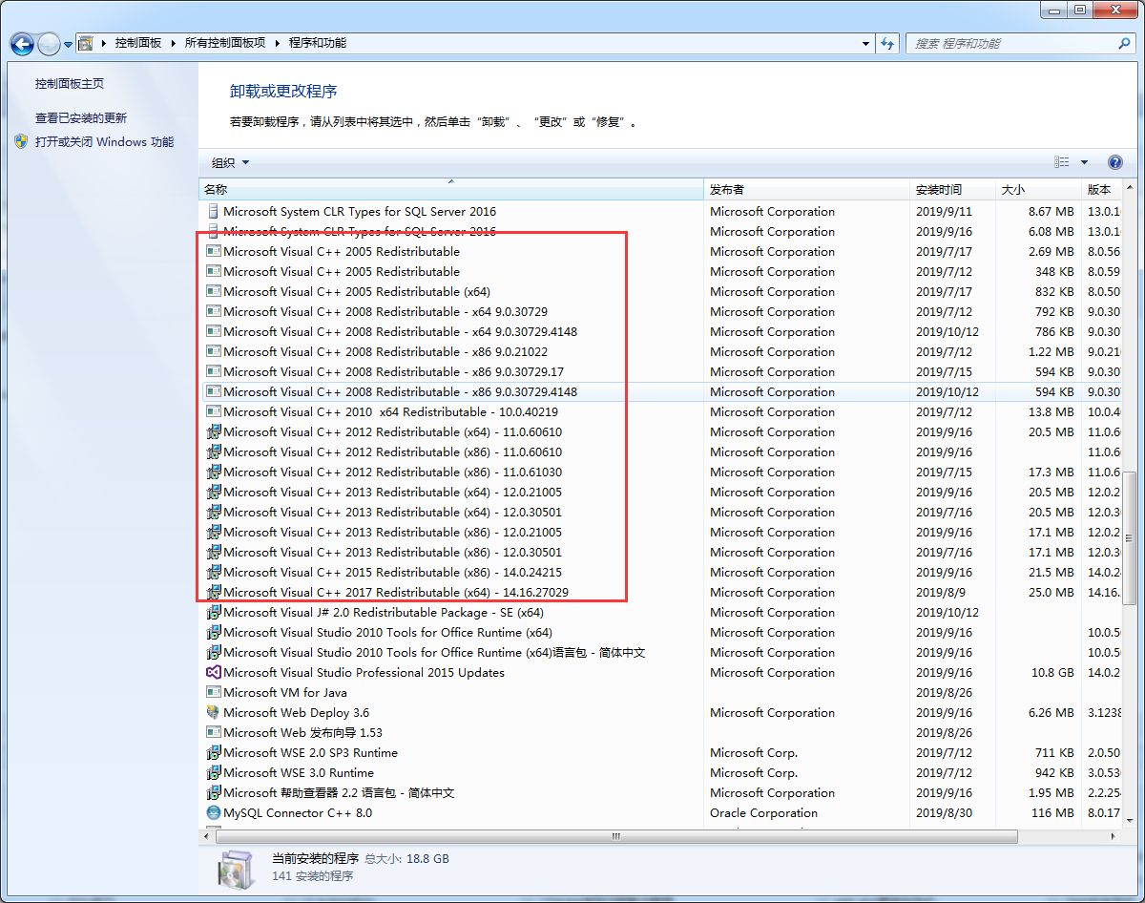Click icon of MySQL Connector C++ 8.0

214,813
